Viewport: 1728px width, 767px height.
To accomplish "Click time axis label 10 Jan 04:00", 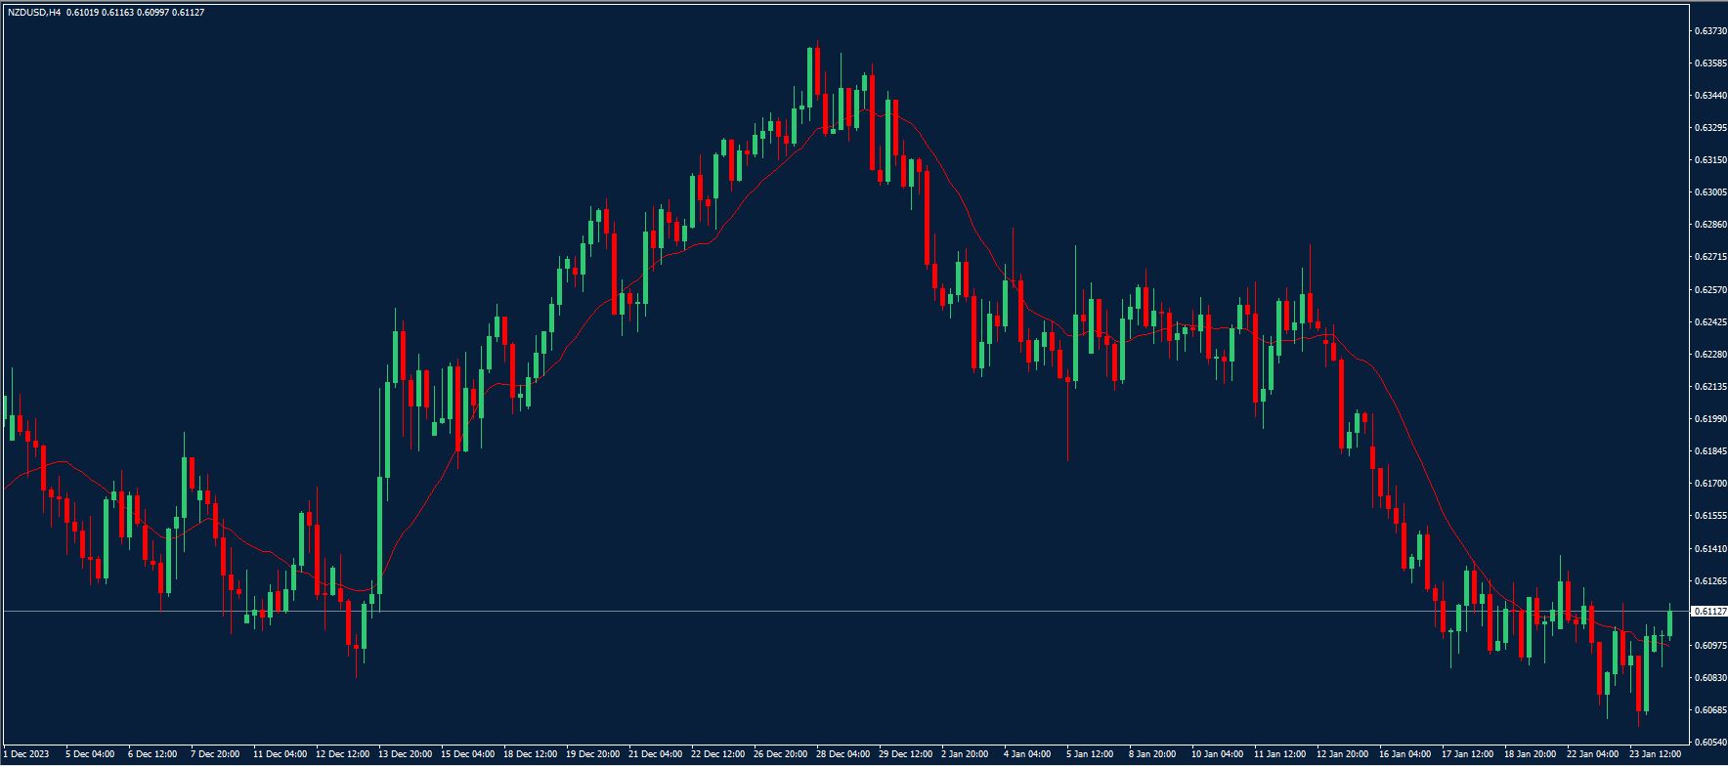I will [x=1218, y=754].
